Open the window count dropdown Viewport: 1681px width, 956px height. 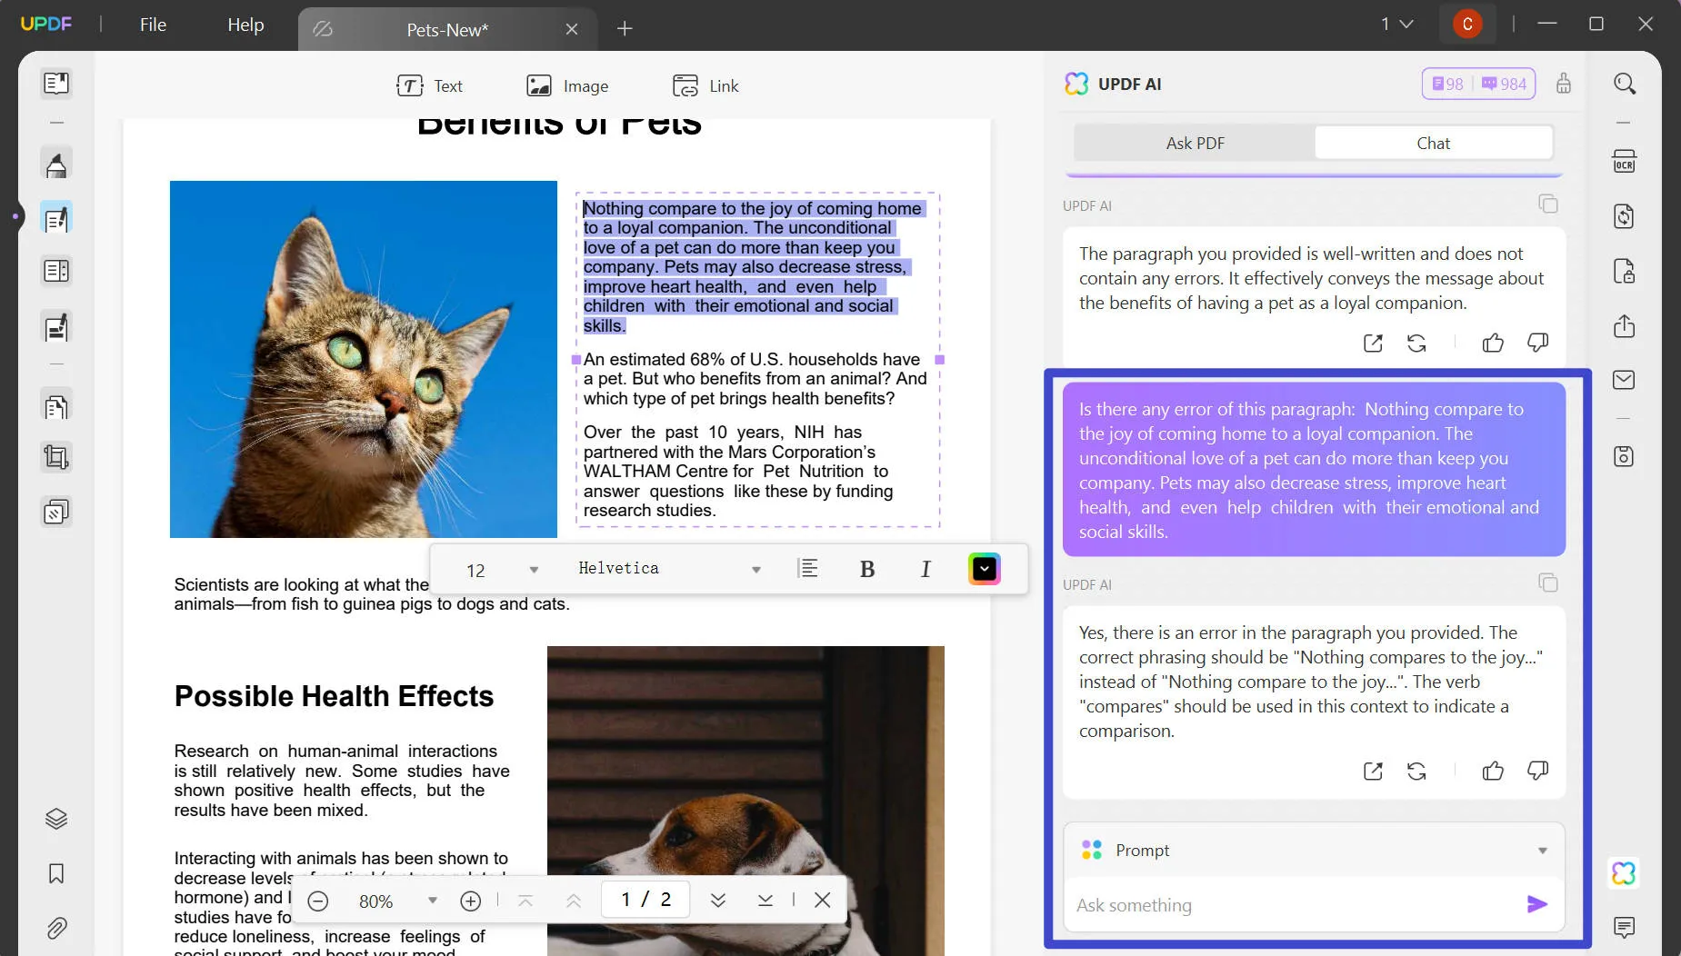1396,25
